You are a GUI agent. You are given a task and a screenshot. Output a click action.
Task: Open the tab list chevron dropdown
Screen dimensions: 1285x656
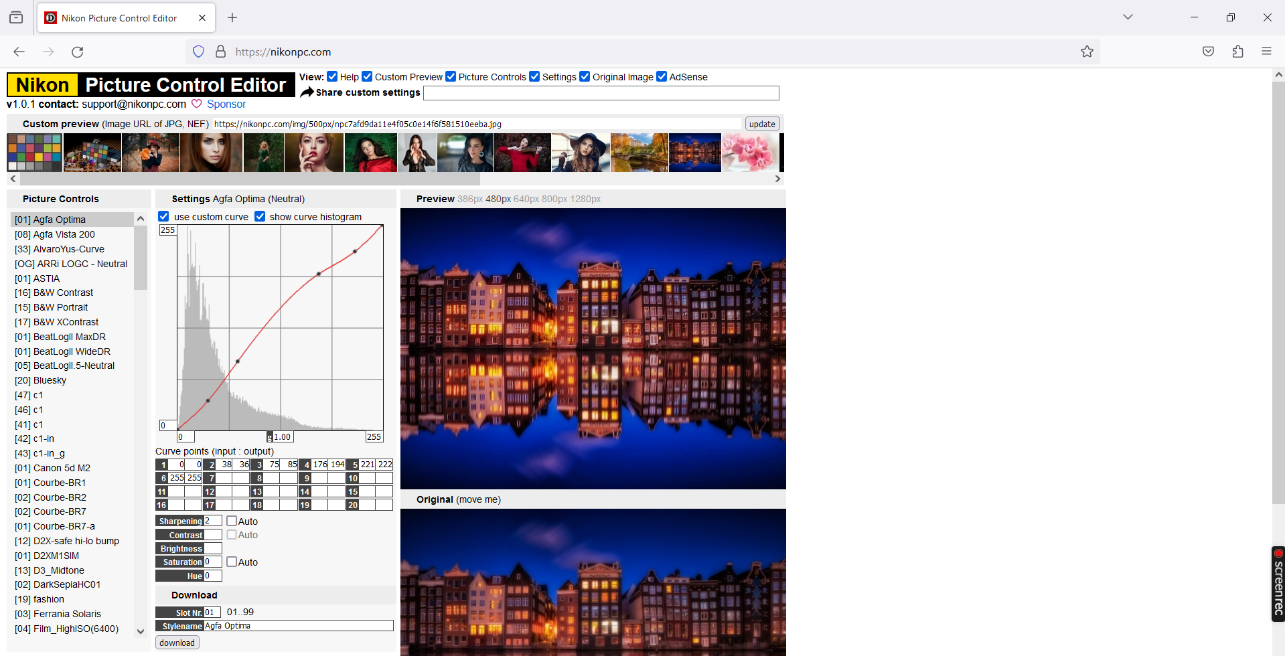coord(1128,17)
